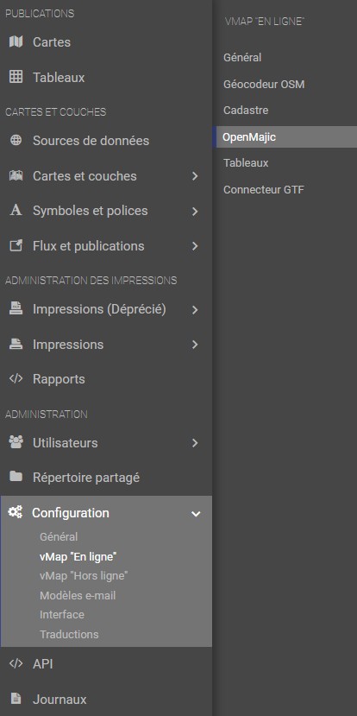Viewport: 357px width, 716px height.
Task: Click the Journaux document icon
Action: (x=16, y=699)
